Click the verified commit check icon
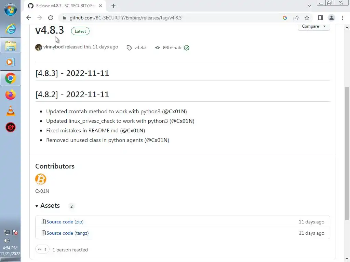Image resolution: width=350 pixels, height=262 pixels. [x=187, y=48]
